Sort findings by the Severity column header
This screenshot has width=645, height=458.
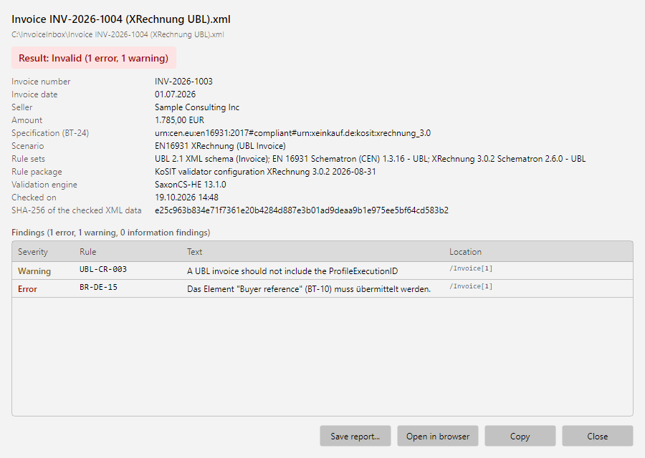click(33, 252)
